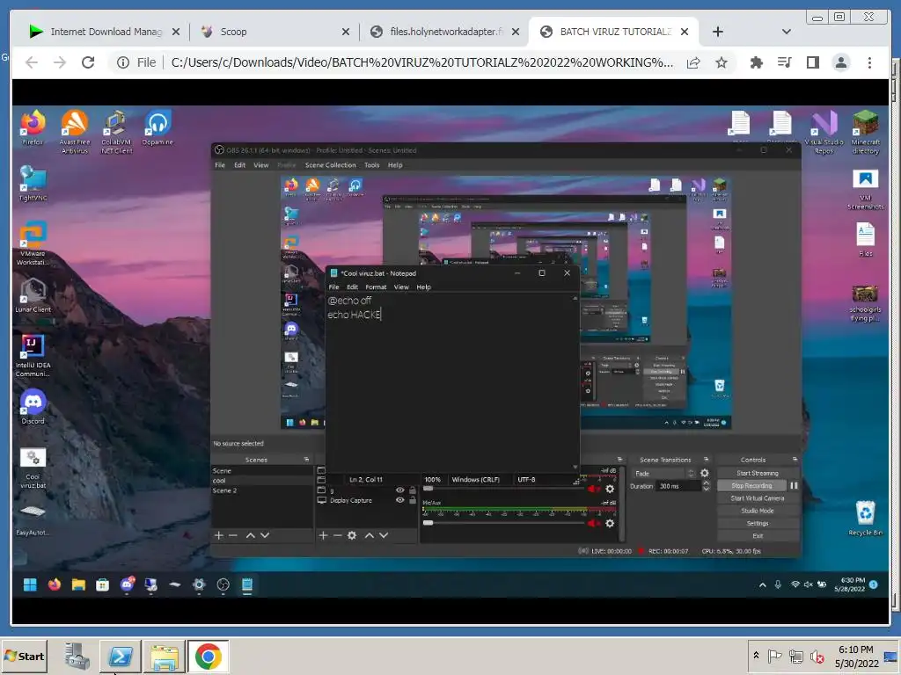The image size is (901, 675).
Task: Reload the page in Chrome
Action: tap(88, 62)
